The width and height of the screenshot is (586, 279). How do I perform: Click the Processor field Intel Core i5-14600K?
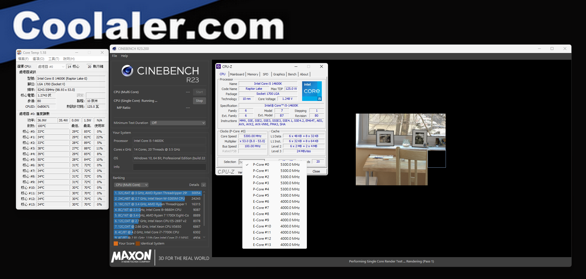[x=170, y=141]
